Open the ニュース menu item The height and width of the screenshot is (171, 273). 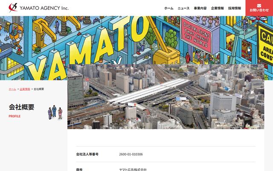point(183,8)
